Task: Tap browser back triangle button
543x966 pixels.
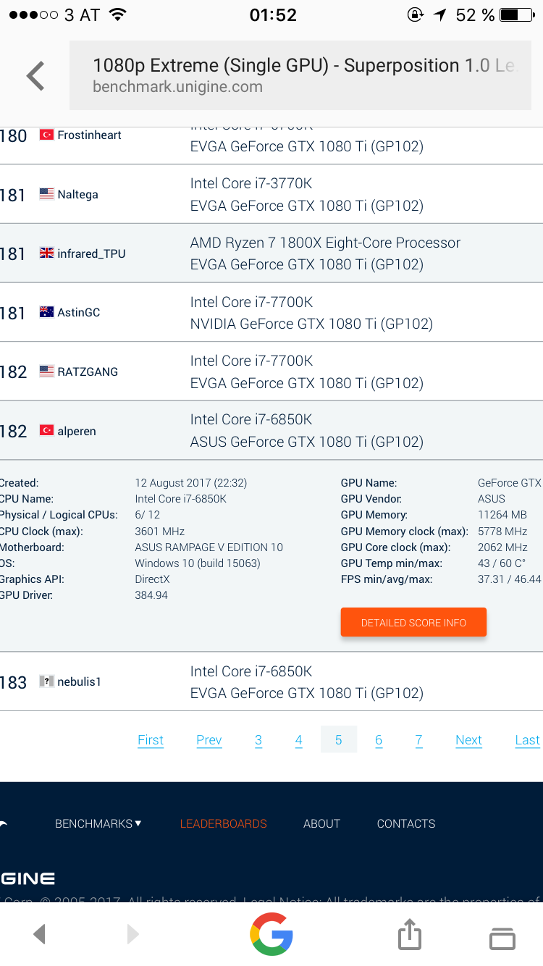Action: click(40, 934)
